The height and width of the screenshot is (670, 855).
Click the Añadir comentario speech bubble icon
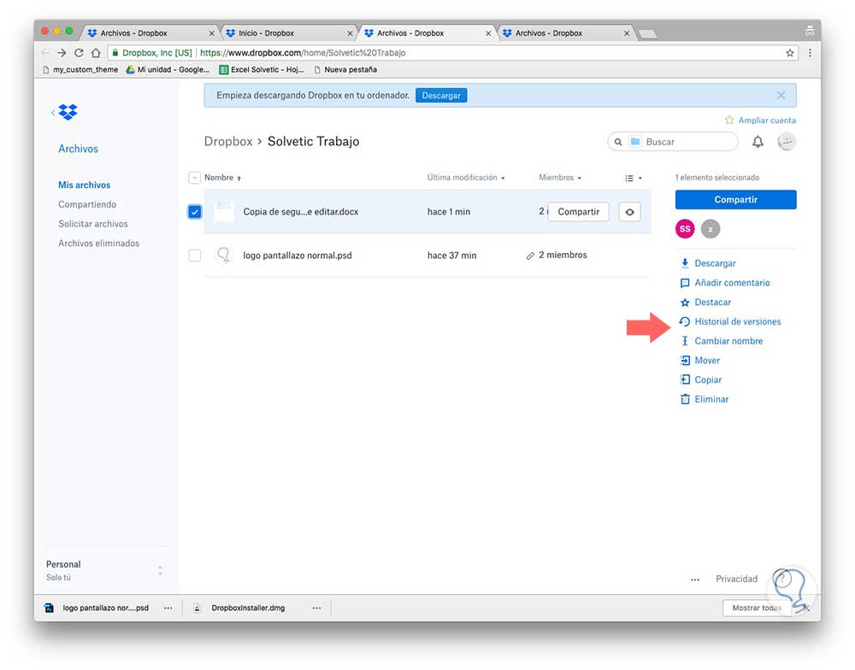(685, 283)
